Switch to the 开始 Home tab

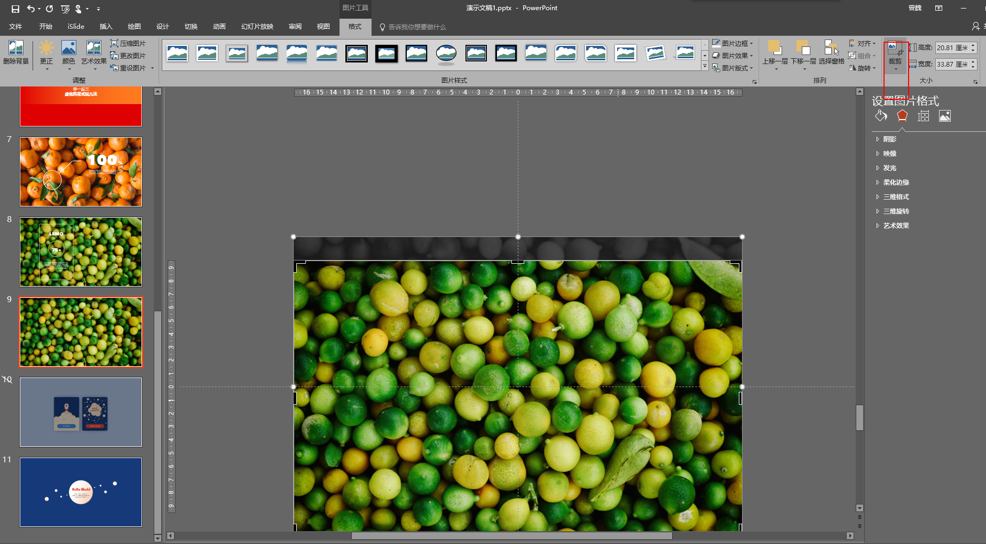pos(46,26)
